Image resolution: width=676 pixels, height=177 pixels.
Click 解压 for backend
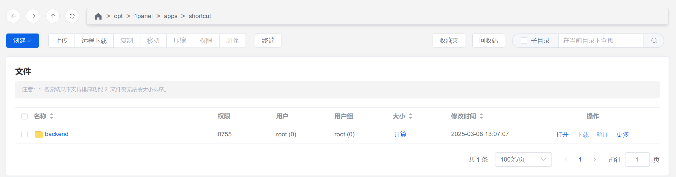pos(603,135)
